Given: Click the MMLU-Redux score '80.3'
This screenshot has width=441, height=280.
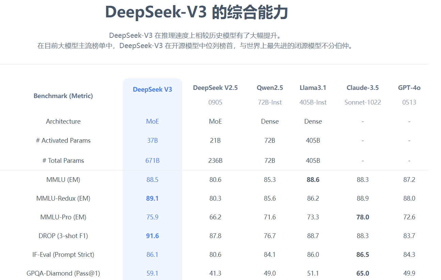Looking at the screenshot, I should [x=216, y=198].
